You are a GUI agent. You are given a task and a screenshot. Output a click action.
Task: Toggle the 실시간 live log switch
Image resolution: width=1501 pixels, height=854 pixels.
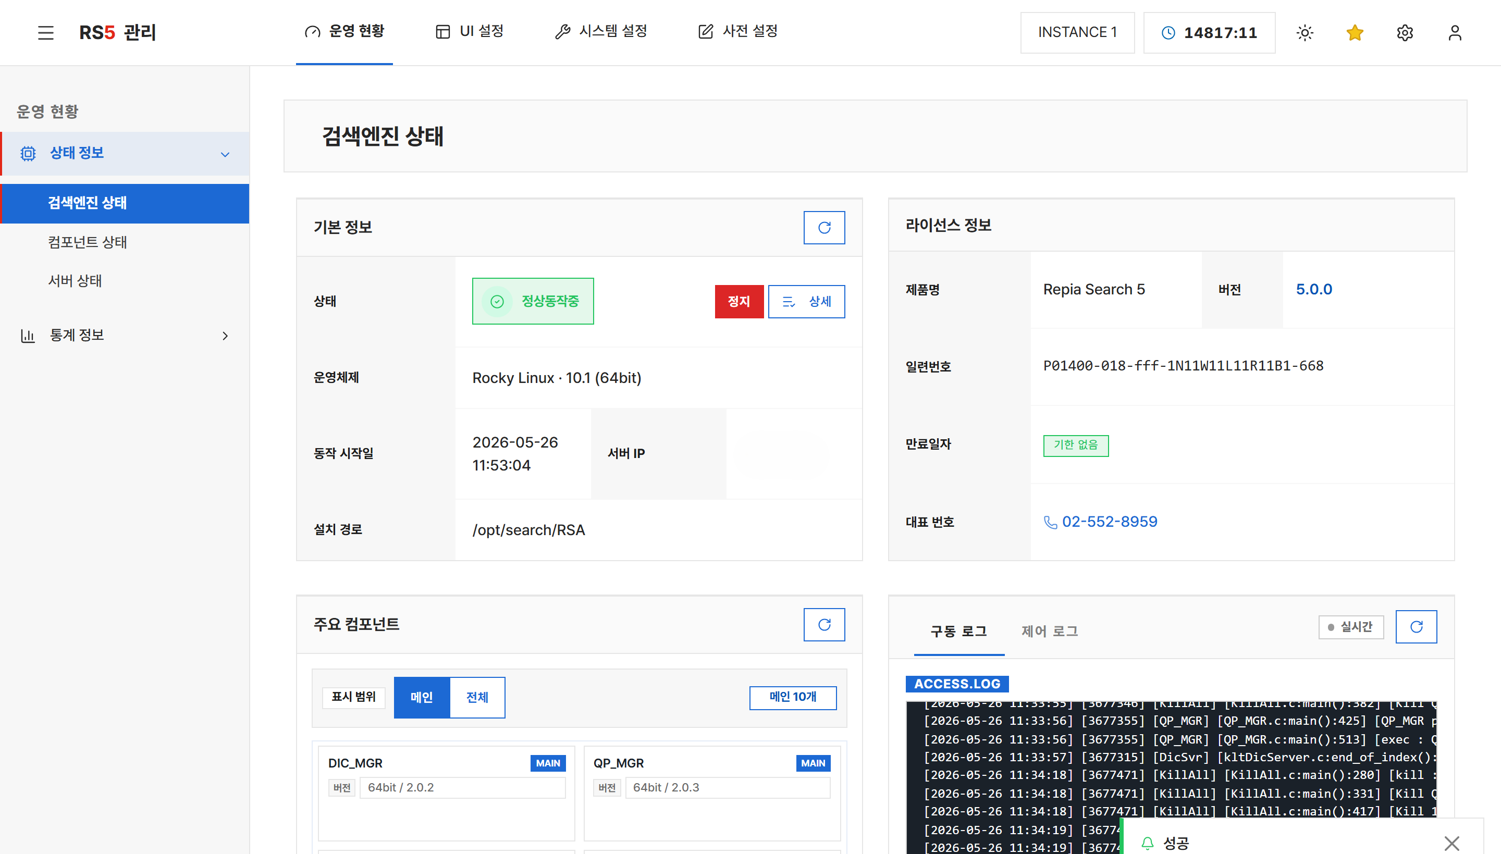pos(1350,627)
